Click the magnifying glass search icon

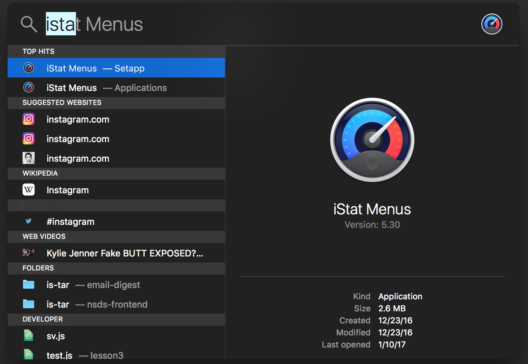[x=29, y=24]
